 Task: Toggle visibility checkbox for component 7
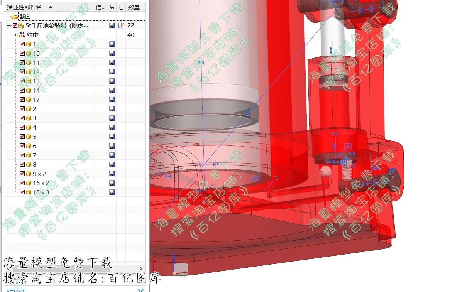(x=22, y=155)
